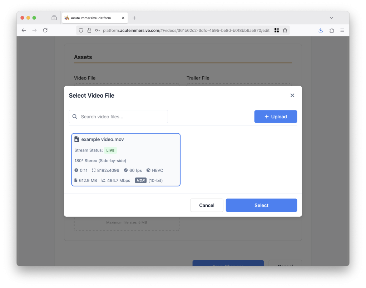Image resolution: width=366 pixels, height=288 pixels.
Task: Bookmark this page with the star icon
Action: (x=285, y=30)
